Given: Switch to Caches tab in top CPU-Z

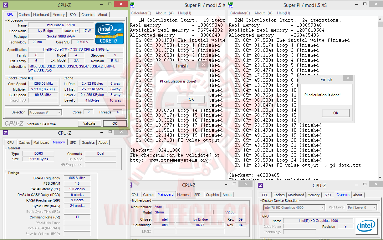Looking at the screenshot, I should pyautogui.click(x=24, y=15).
